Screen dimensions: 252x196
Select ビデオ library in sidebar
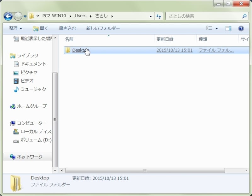27,81
